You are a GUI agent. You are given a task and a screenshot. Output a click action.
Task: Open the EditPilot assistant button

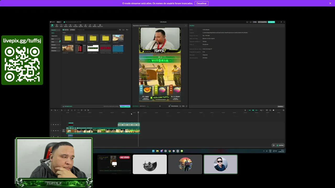pyautogui.click(x=280, y=145)
